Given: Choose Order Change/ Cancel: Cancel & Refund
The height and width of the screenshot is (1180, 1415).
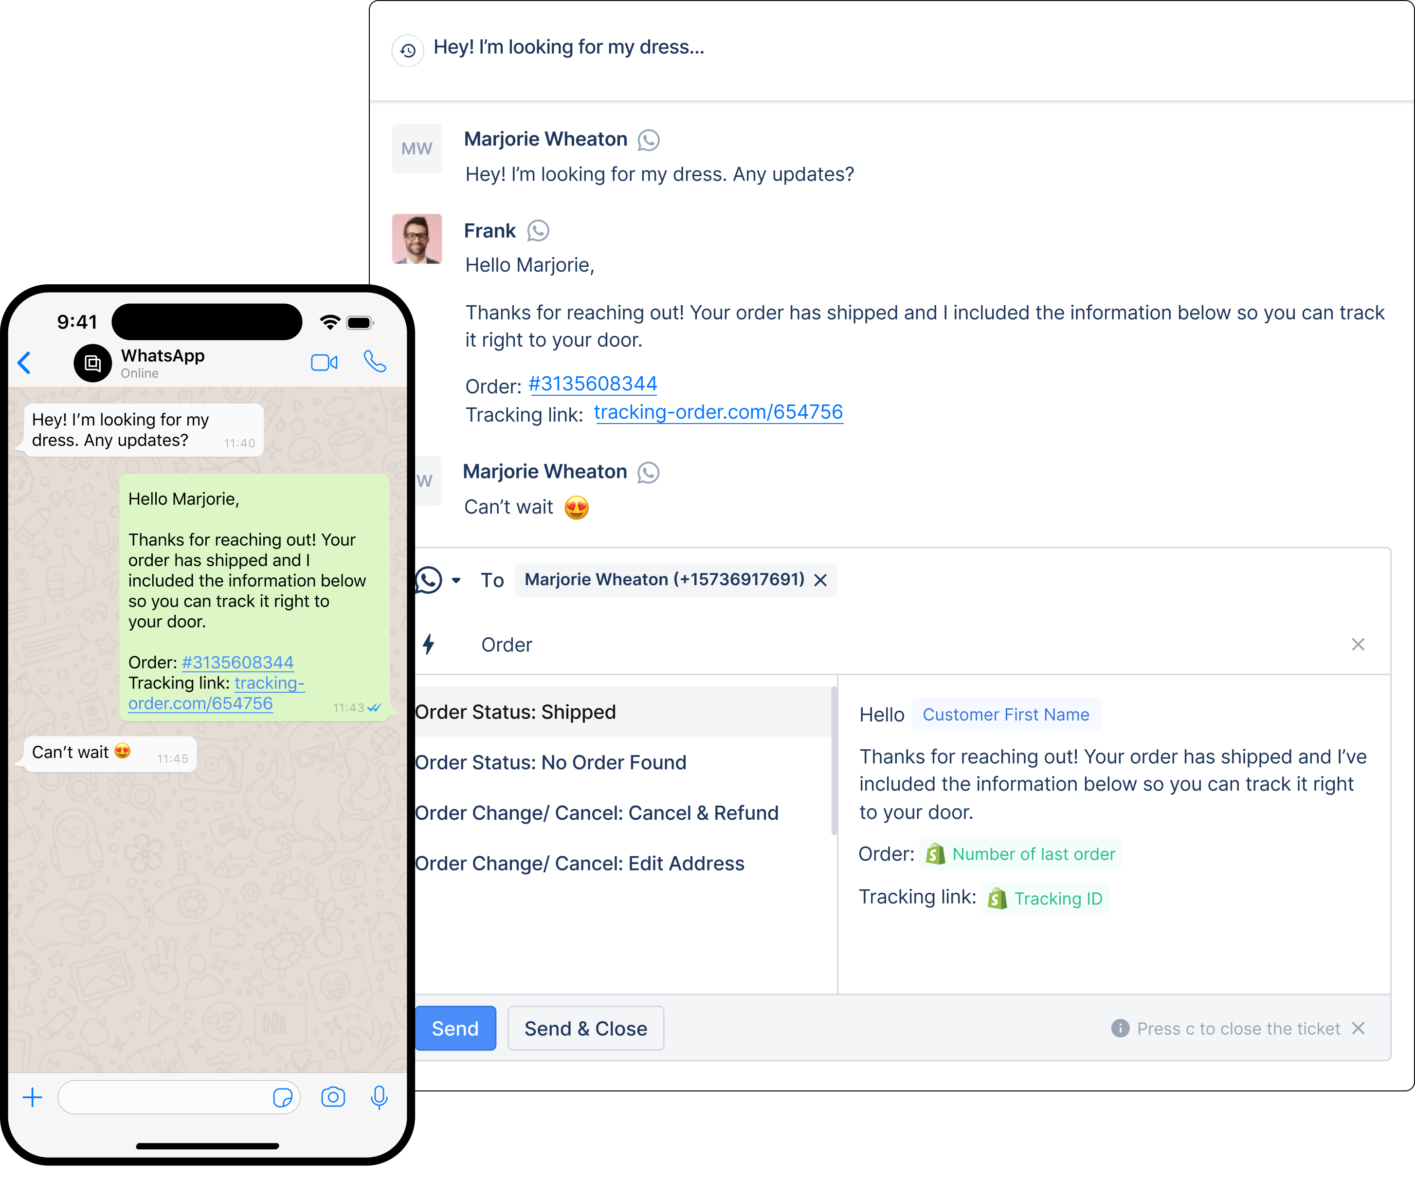Looking at the screenshot, I should (597, 813).
